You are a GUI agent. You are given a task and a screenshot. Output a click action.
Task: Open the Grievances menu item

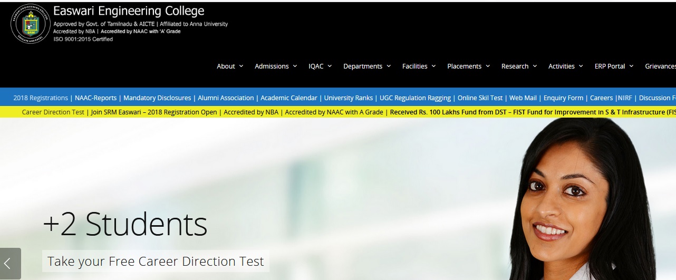(660, 66)
